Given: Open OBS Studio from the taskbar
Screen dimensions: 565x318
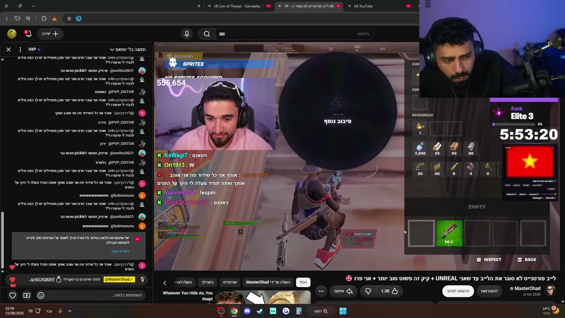Looking at the screenshot, I should click(x=221, y=311).
